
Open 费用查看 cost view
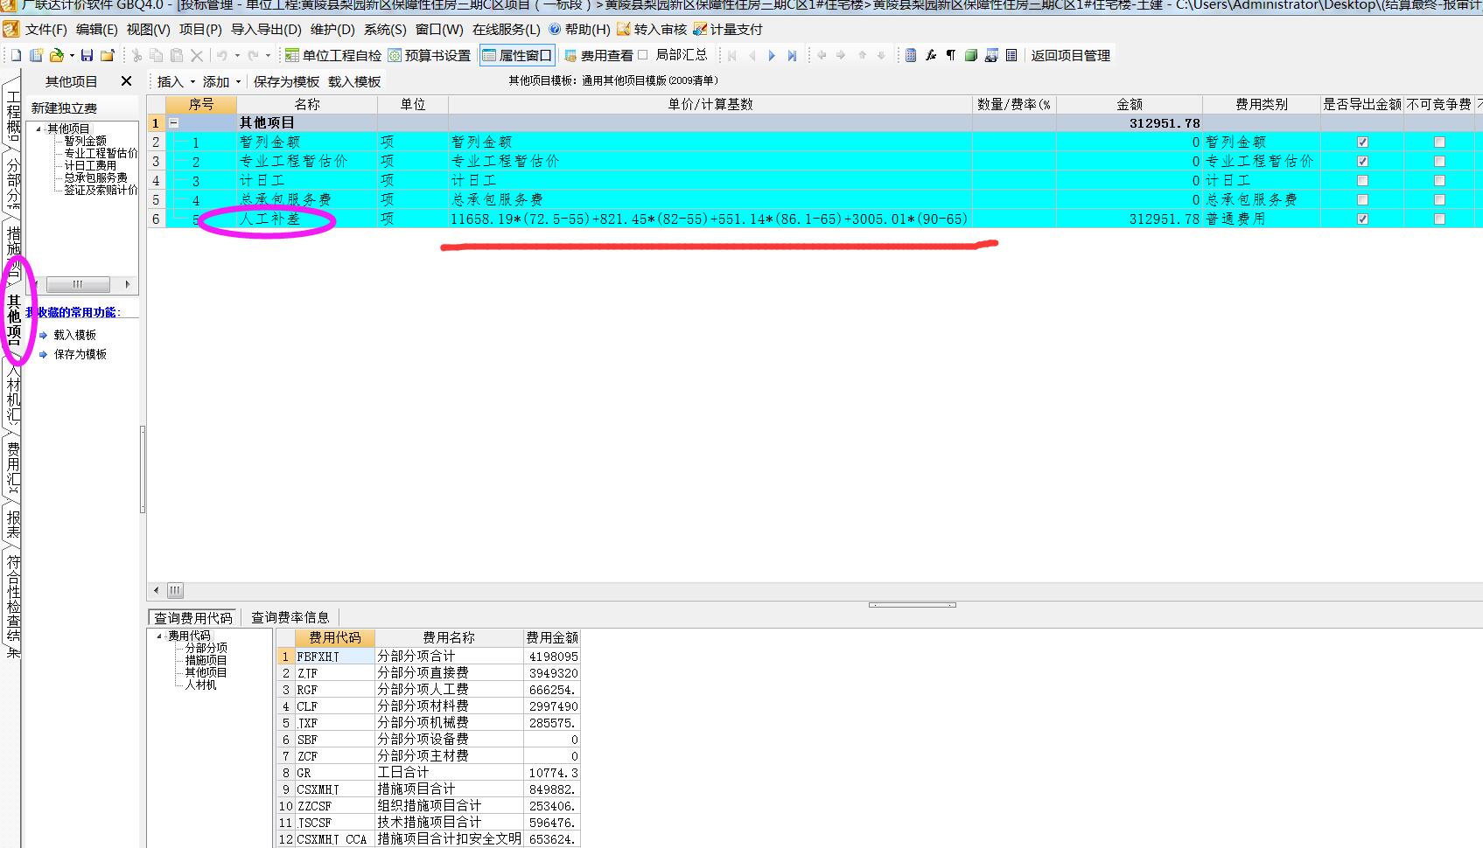pyautogui.click(x=598, y=55)
